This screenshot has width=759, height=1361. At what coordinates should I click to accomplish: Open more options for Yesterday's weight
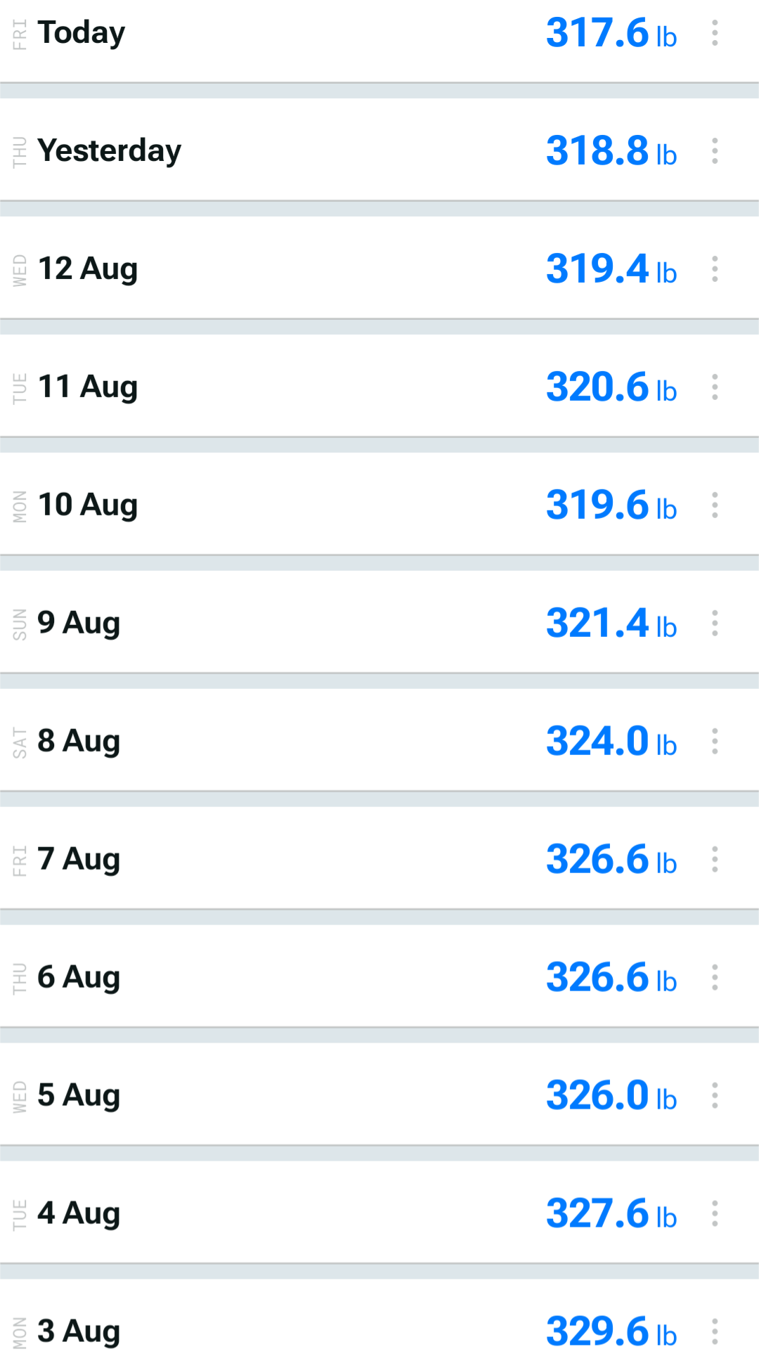tap(715, 151)
